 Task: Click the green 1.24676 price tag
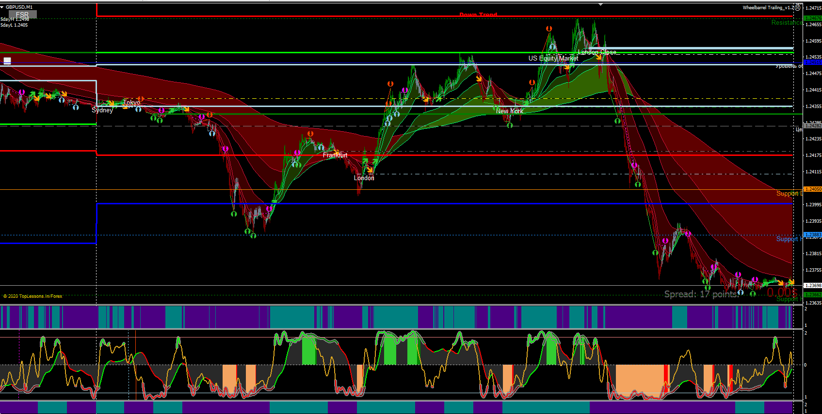tap(813, 18)
